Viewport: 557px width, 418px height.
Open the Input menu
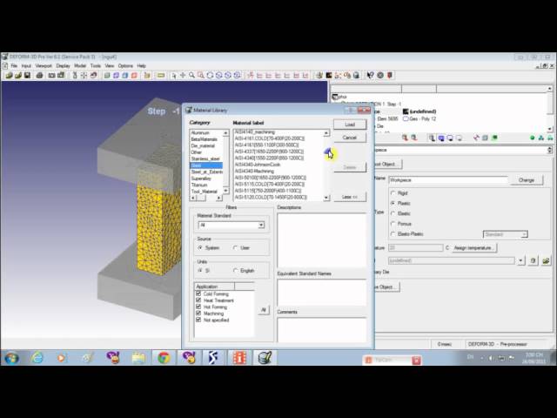[26, 66]
